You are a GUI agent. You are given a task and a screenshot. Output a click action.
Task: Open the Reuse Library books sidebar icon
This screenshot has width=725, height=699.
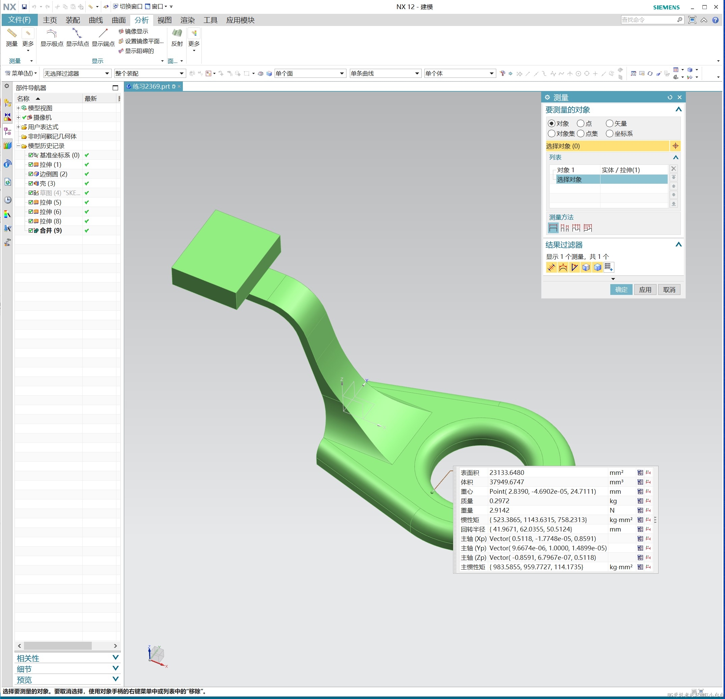7,145
